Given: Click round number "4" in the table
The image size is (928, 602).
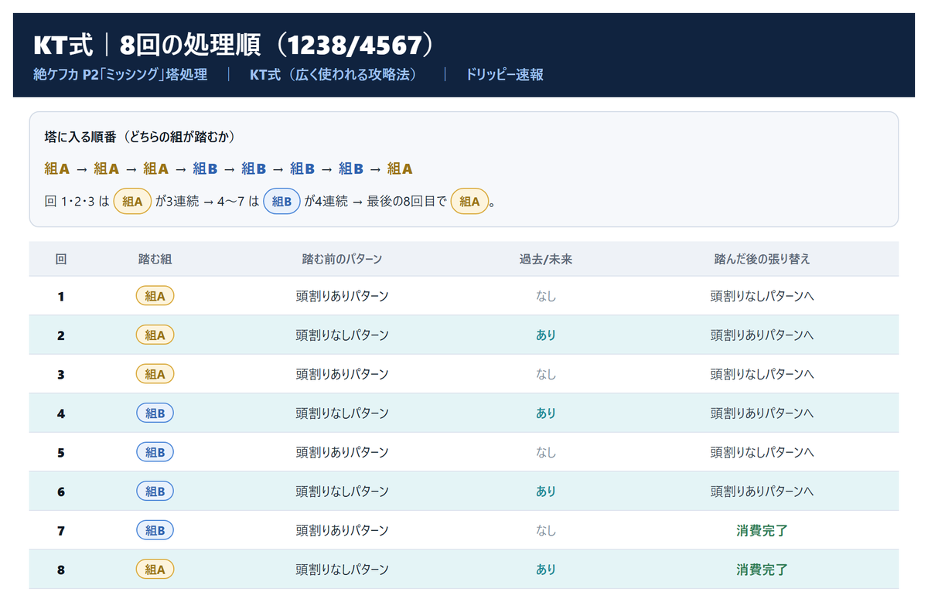Looking at the screenshot, I should coord(61,413).
